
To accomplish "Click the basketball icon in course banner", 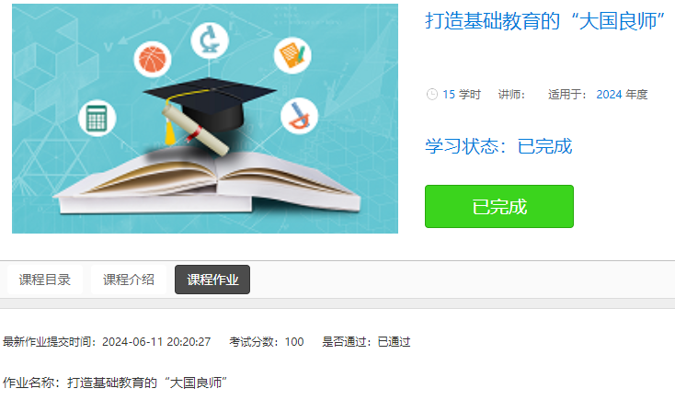I will coord(153,60).
